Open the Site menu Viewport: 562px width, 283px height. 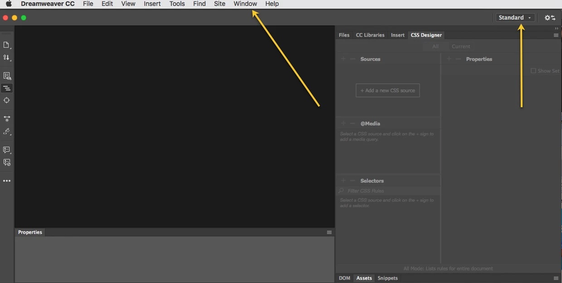pos(220,4)
